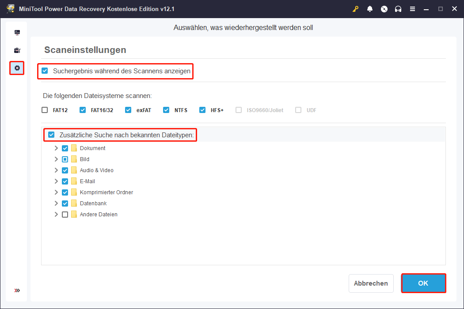Expand the sidebar with double-arrow icon

[x=17, y=290]
